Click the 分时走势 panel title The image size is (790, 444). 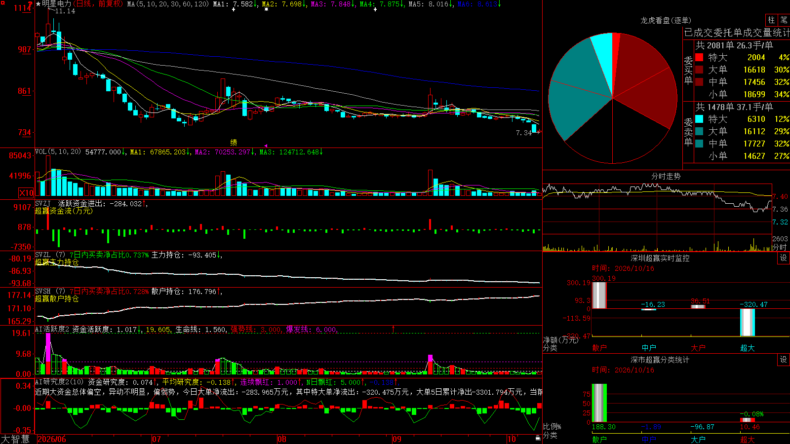point(666,176)
